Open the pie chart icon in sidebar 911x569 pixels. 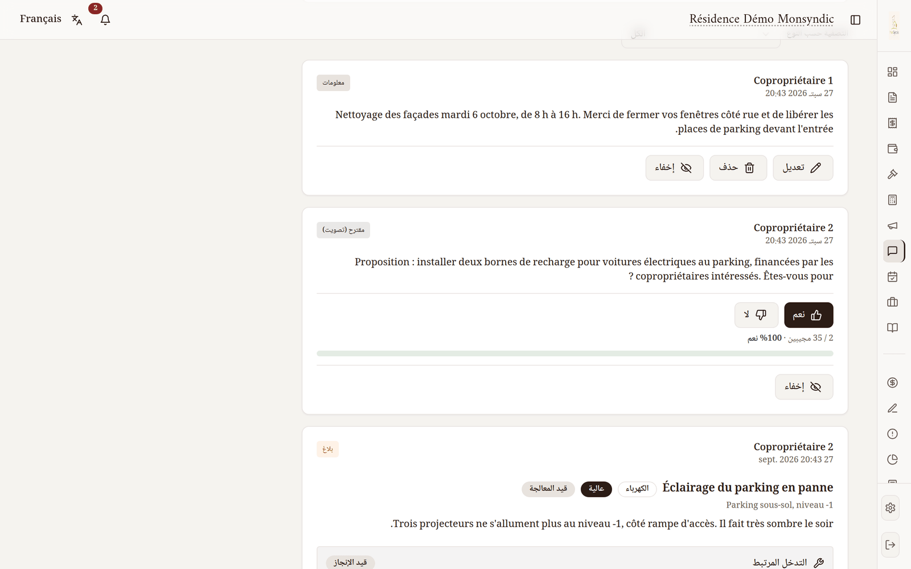click(892, 459)
